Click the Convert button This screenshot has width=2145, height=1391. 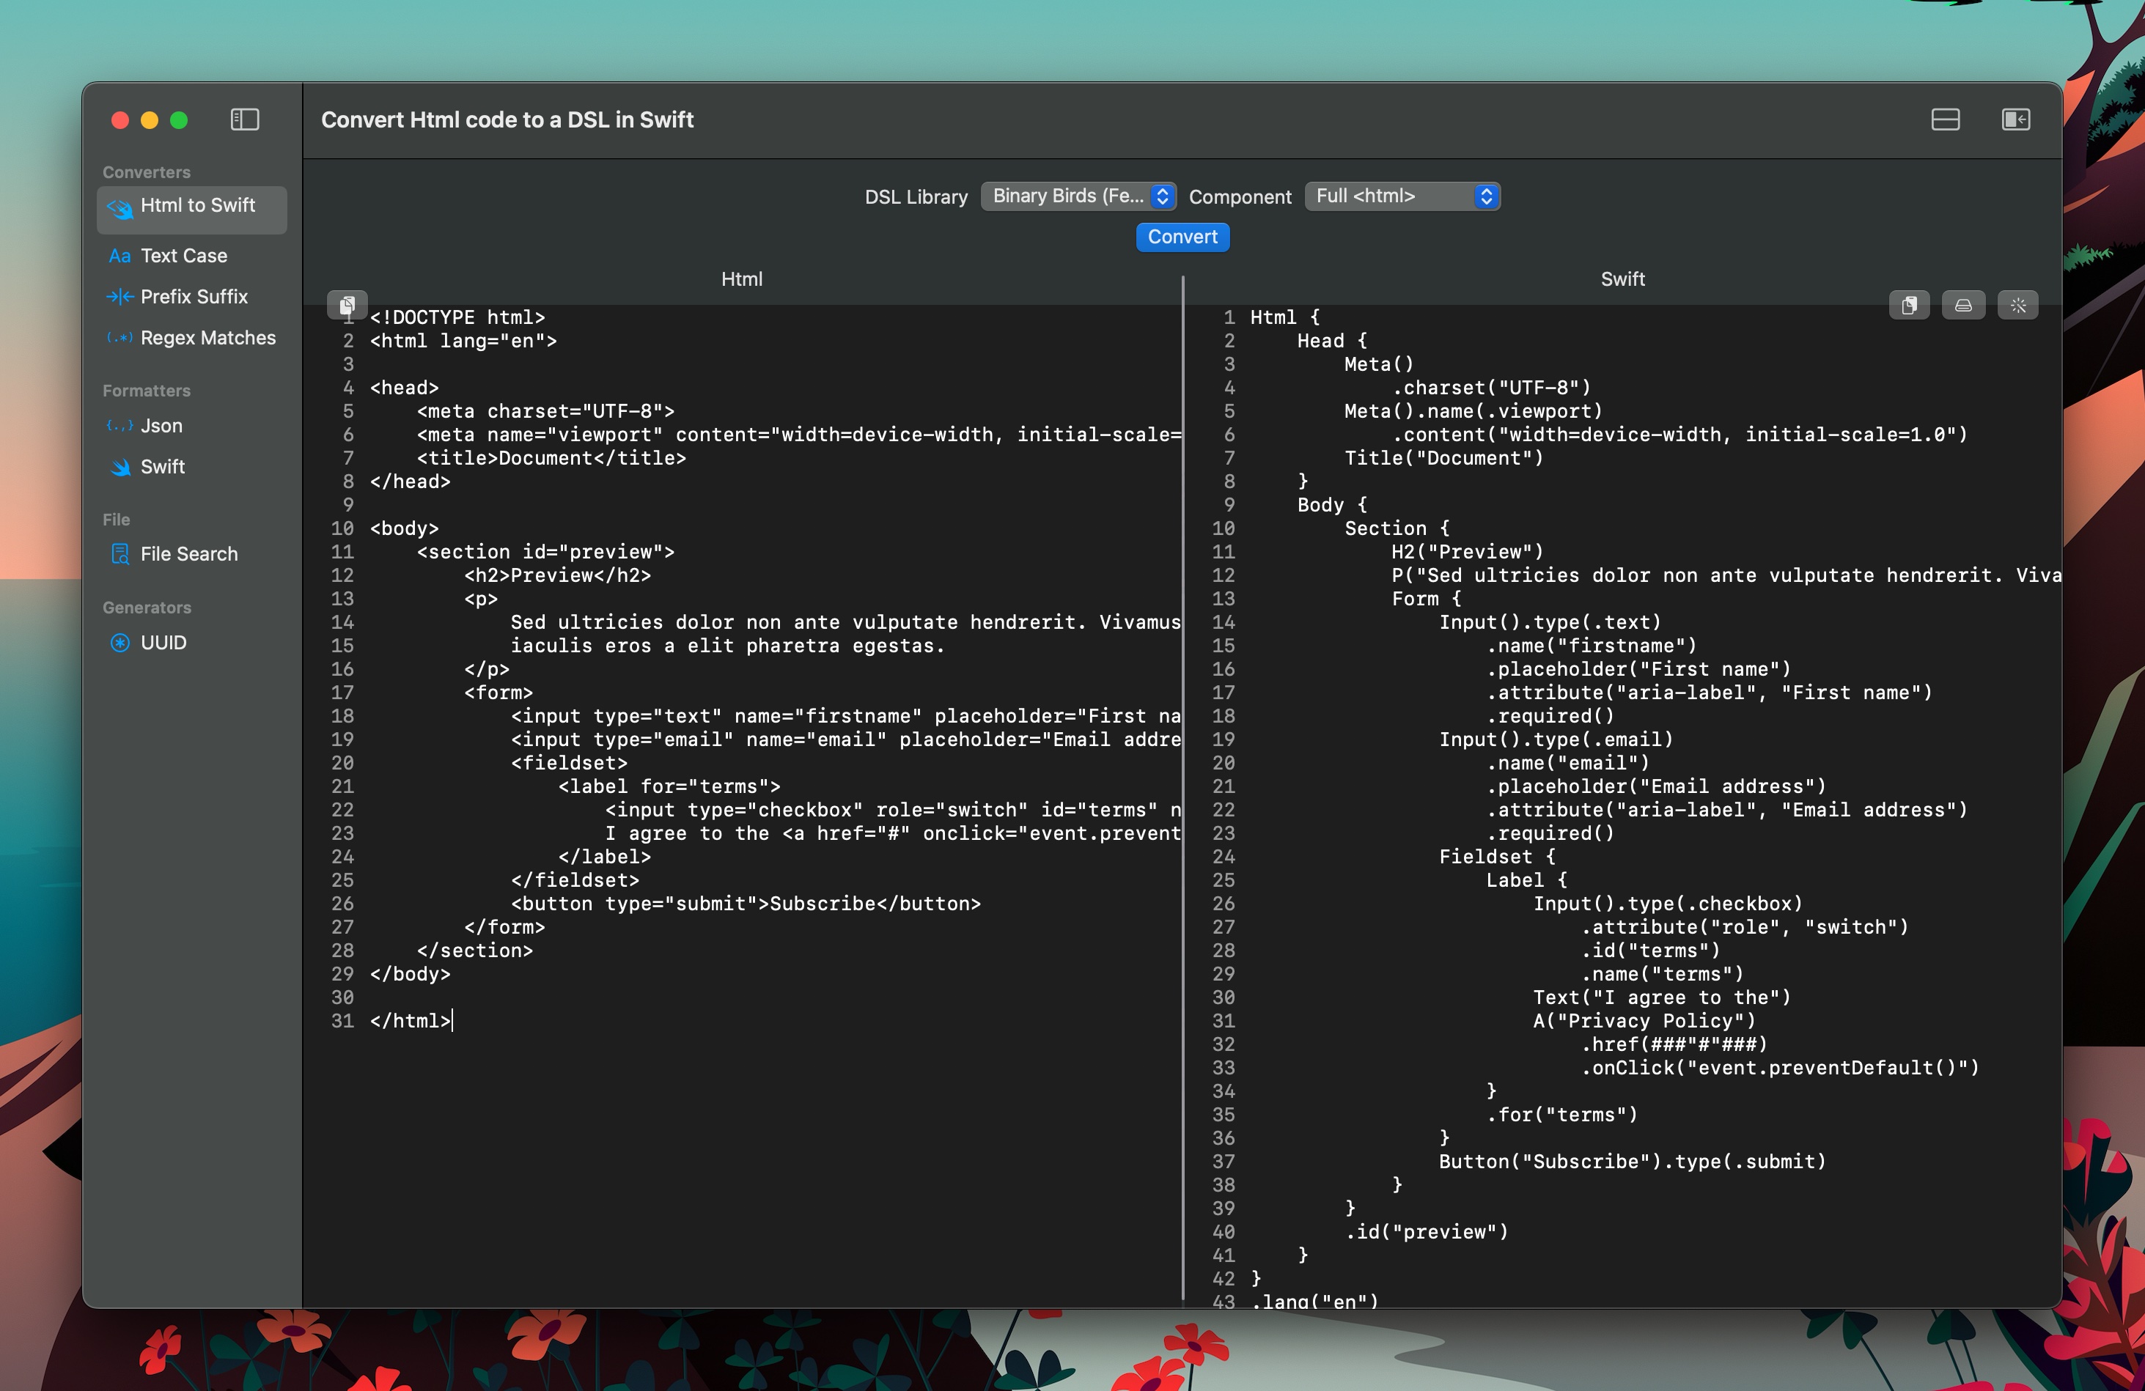(1183, 236)
